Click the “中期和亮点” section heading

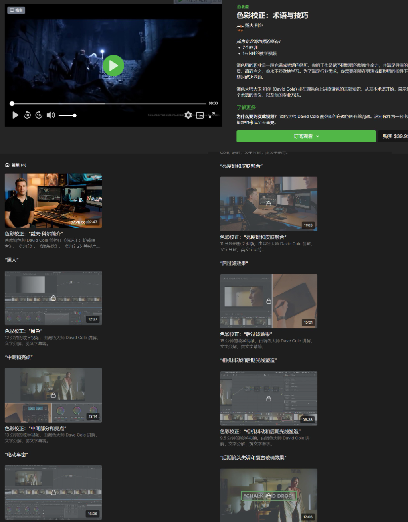pos(19,357)
